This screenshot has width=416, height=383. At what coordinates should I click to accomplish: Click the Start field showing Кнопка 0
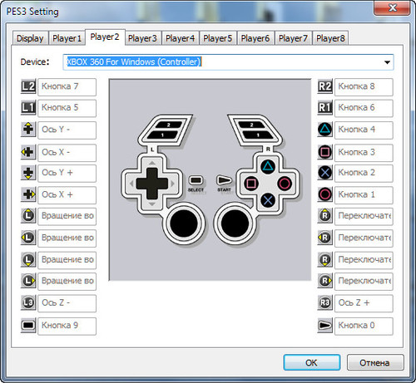pyautogui.click(x=364, y=326)
